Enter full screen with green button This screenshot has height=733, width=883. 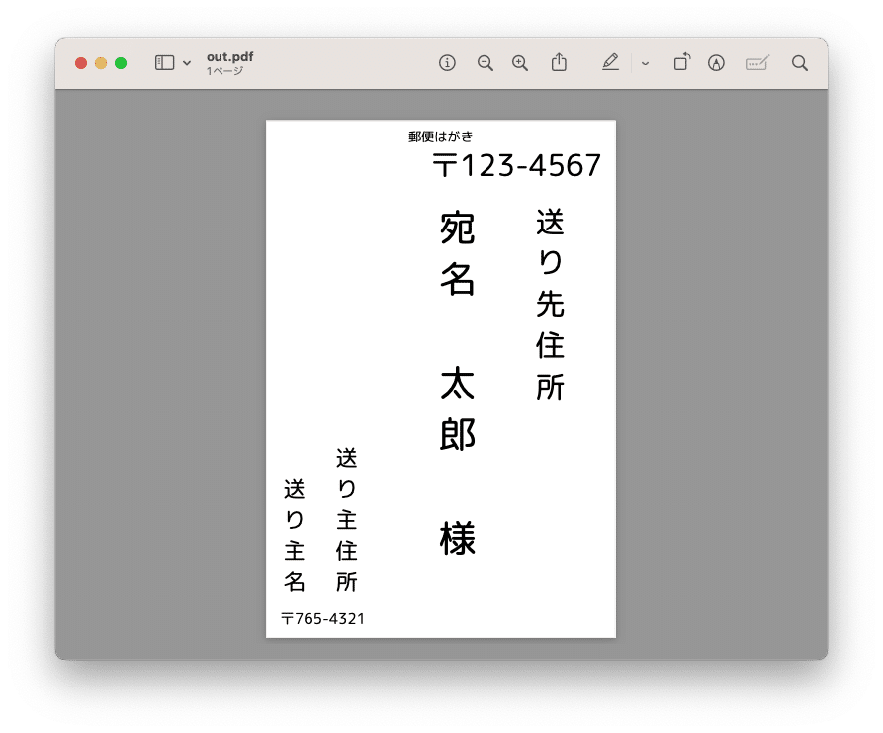(121, 63)
